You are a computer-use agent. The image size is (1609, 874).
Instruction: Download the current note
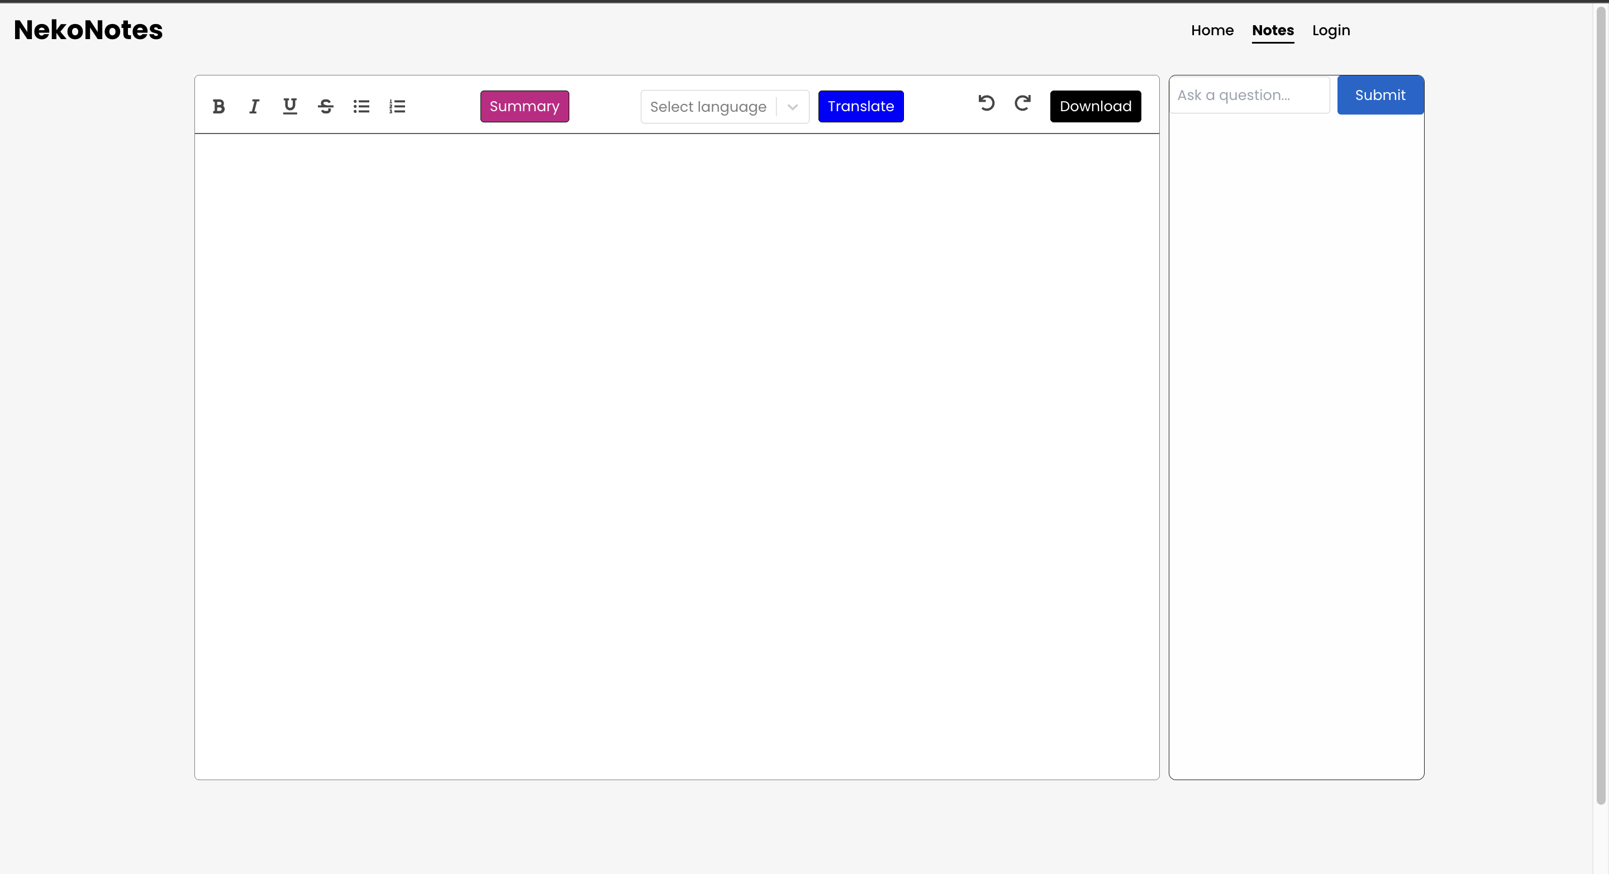pyautogui.click(x=1095, y=106)
